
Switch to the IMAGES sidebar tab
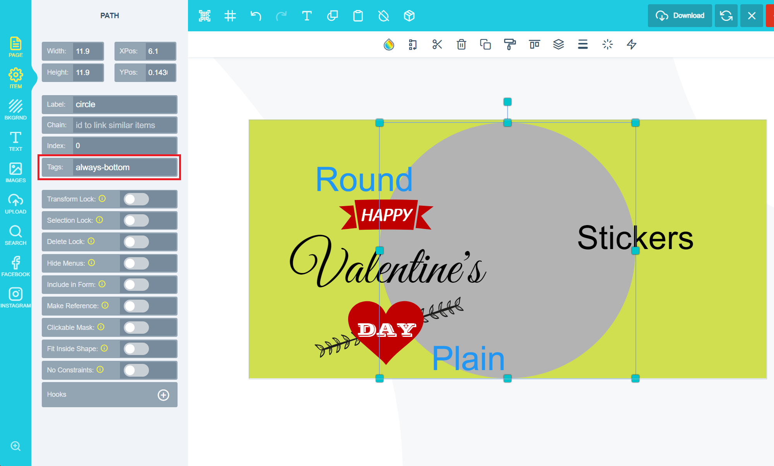coord(15,172)
